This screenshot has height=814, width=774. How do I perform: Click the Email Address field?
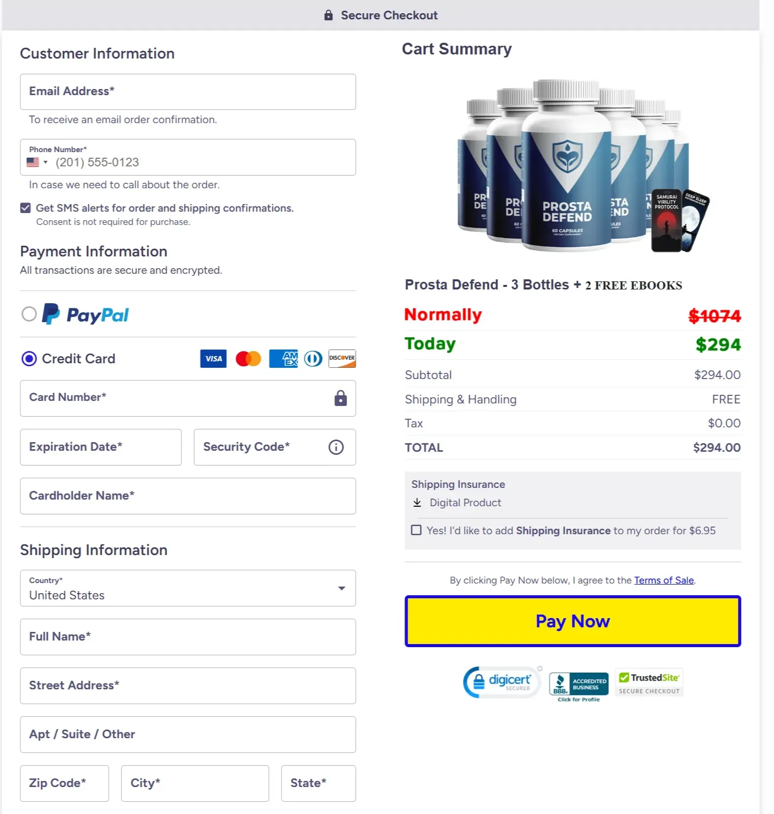(188, 92)
